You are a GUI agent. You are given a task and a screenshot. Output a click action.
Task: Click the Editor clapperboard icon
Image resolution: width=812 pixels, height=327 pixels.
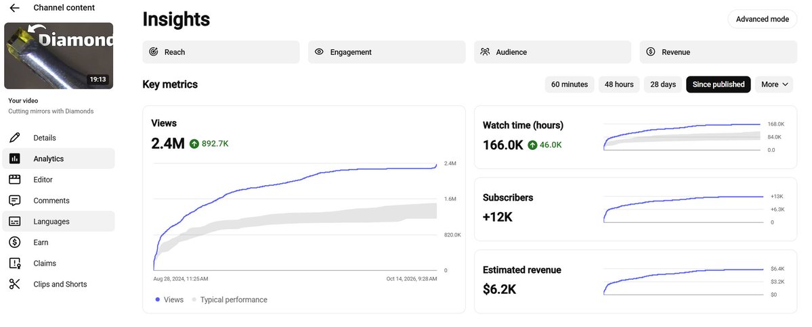tap(14, 179)
